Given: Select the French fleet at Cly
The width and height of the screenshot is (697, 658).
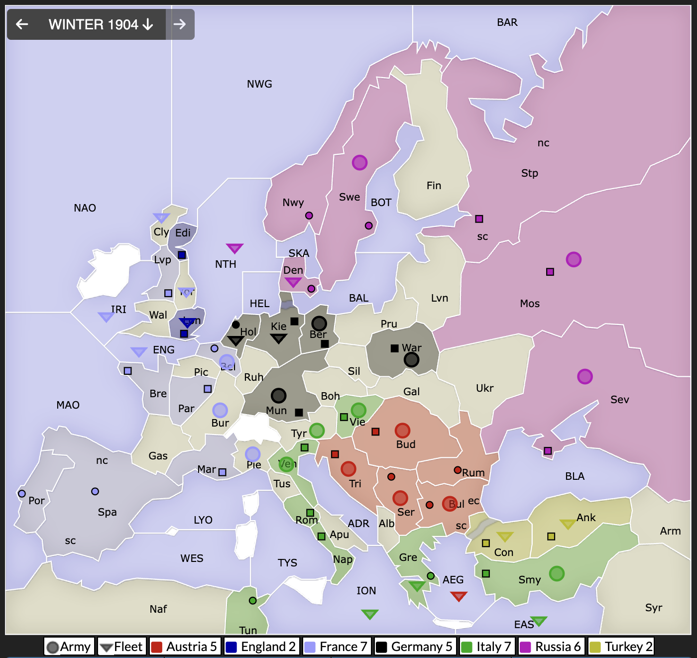Looking at the screenshot, I should pyautogui.click(x=161, y=218).
